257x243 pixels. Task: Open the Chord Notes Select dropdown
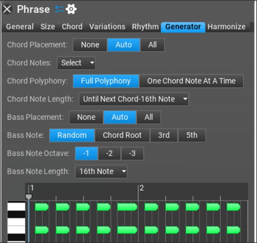click(76, 63)
